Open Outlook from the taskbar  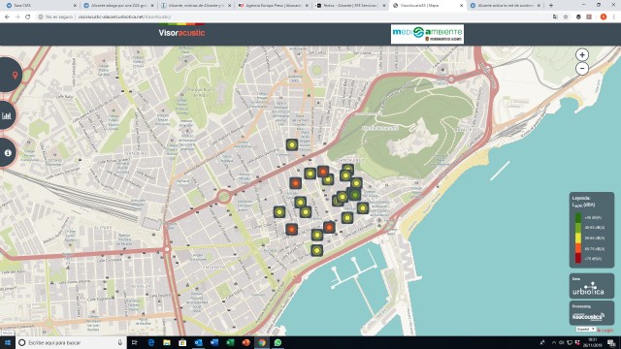pos(198,342)
